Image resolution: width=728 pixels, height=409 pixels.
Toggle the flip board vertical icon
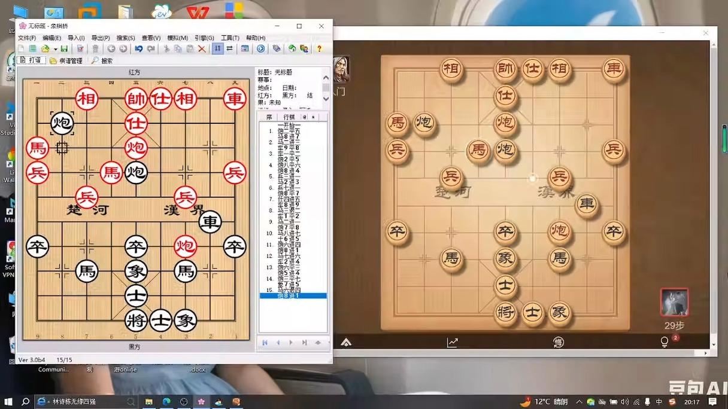218,48
